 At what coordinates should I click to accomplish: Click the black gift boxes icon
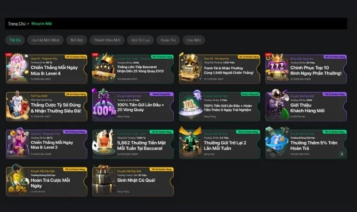104,180
